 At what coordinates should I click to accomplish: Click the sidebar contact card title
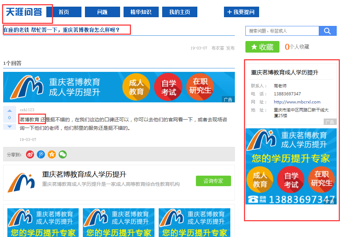[285, 73]
